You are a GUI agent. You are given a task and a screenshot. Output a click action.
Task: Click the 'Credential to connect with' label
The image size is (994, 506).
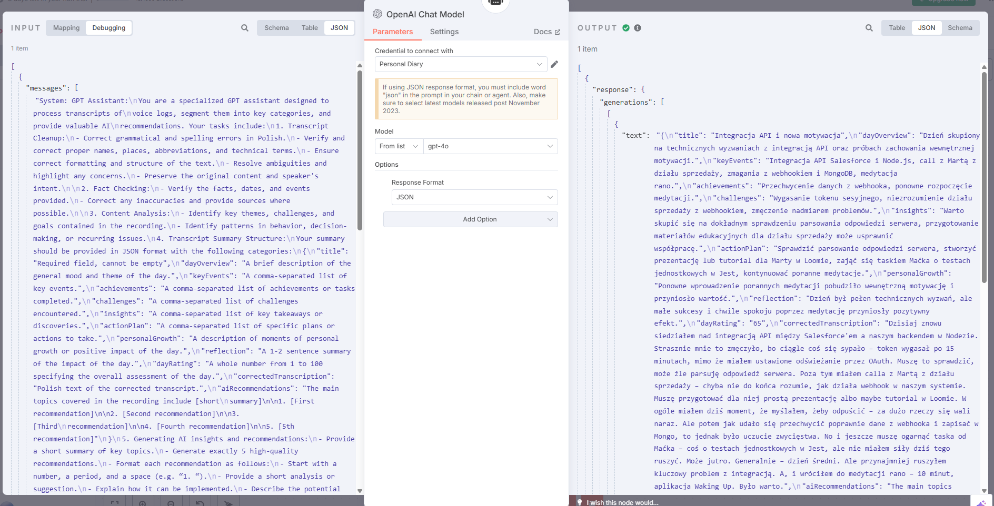coord(414,51)
